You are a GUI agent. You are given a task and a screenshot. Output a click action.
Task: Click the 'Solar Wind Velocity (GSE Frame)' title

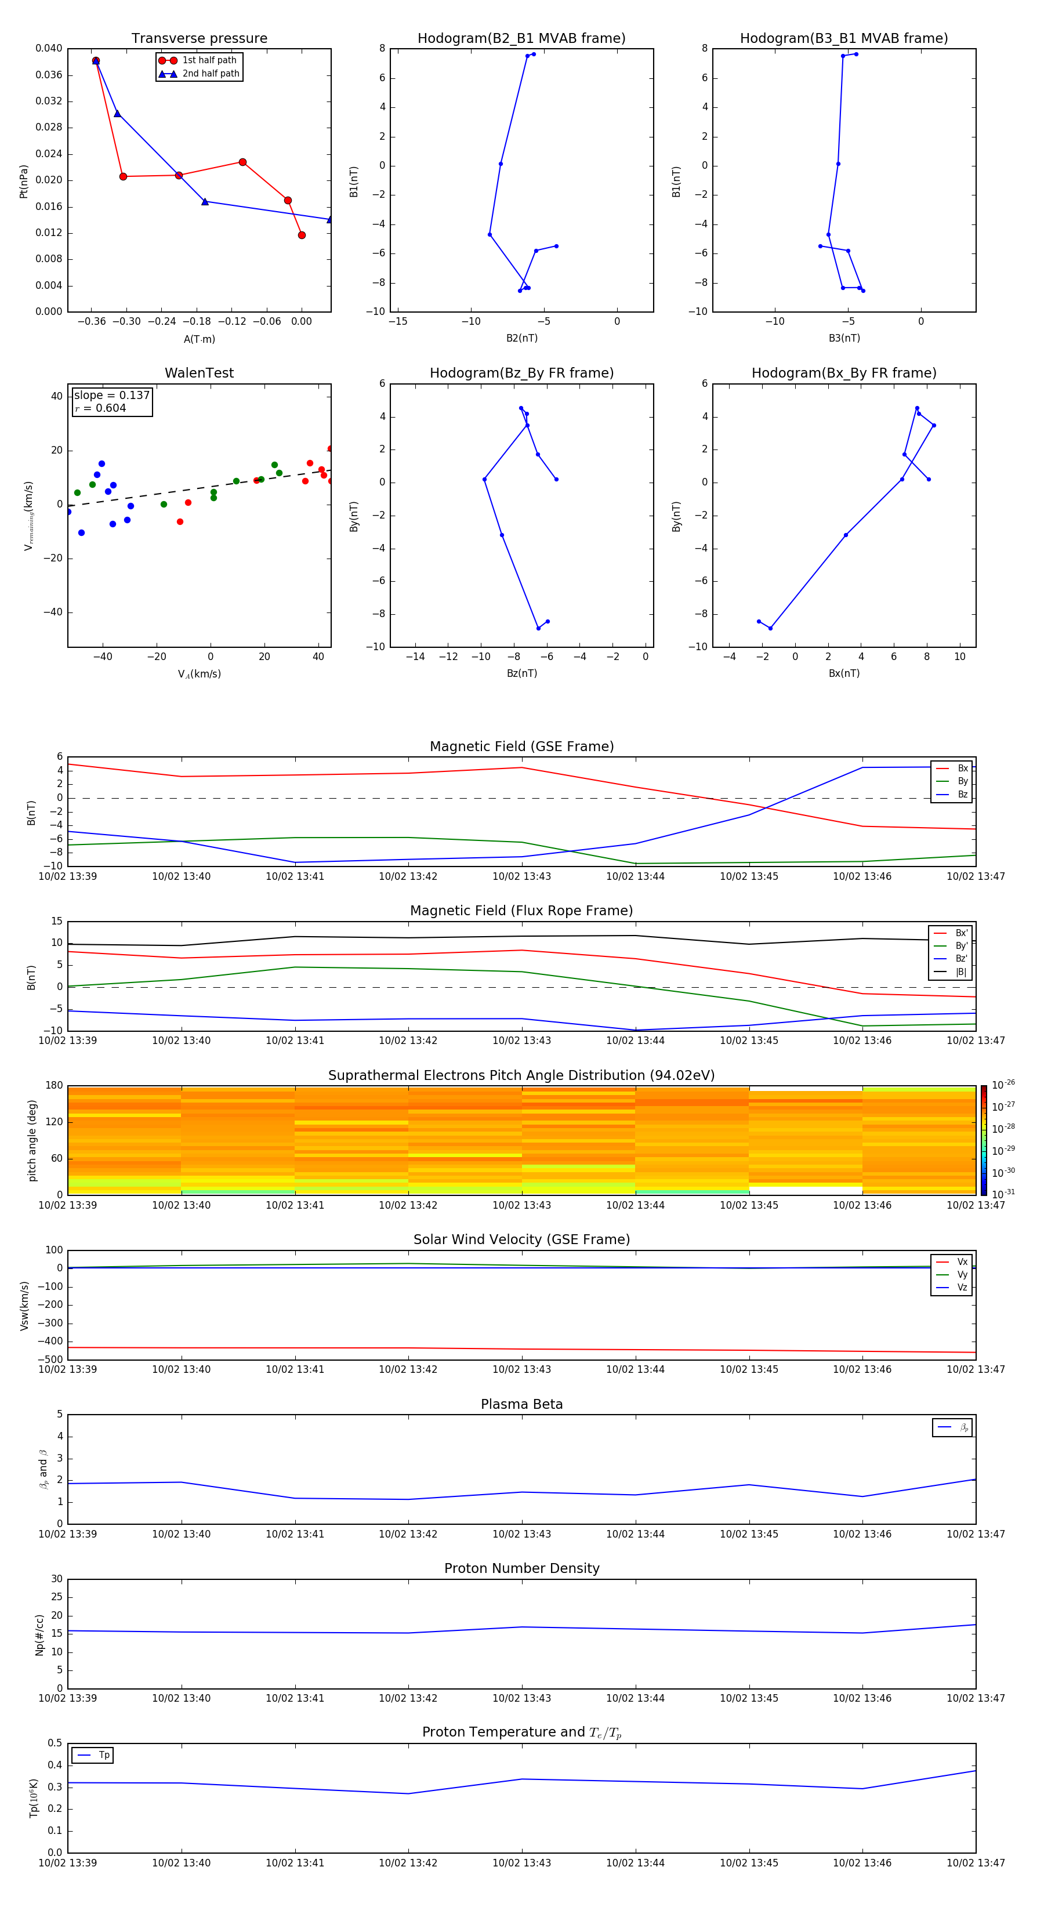[521, 1240]
